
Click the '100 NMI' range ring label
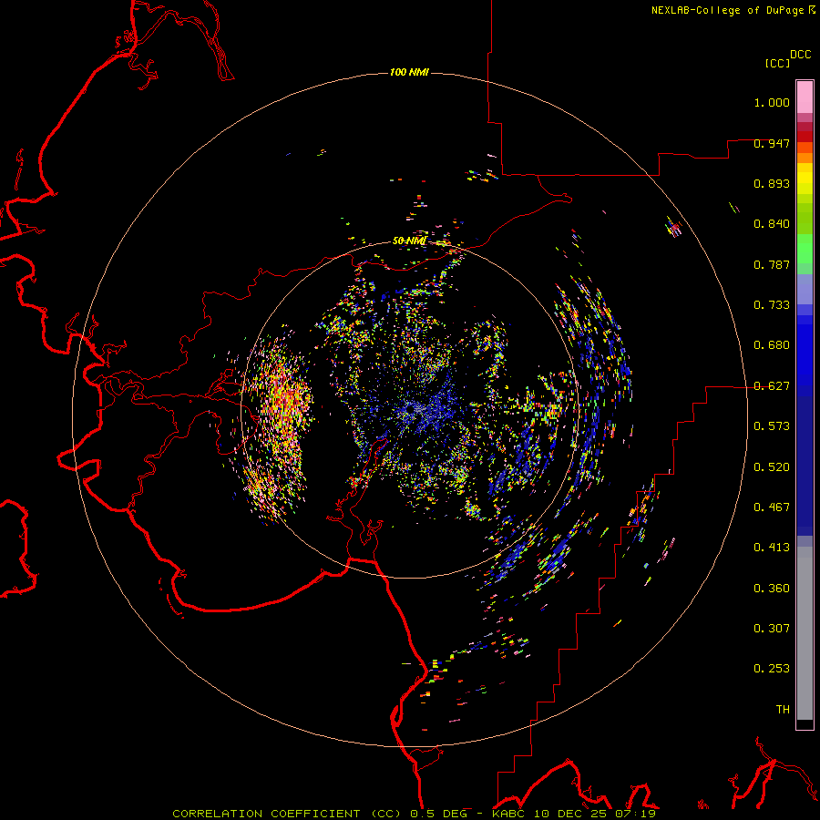pyautogui.click(x=409, y=72)
